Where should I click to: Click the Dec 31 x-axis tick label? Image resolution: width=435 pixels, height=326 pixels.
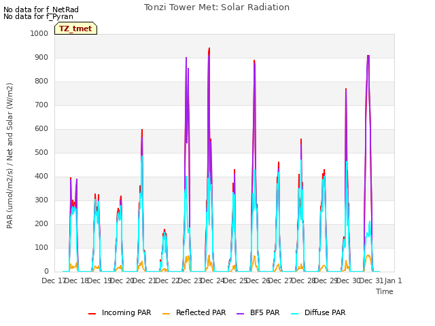[x=372, y=280]
